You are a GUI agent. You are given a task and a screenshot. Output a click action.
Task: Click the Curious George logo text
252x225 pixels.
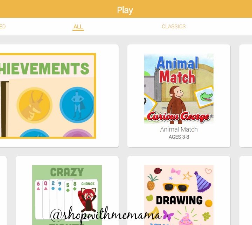(178, 116)
